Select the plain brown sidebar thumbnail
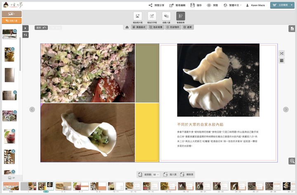The height and width of the screenshot is (195, 297). click(9, 75)
